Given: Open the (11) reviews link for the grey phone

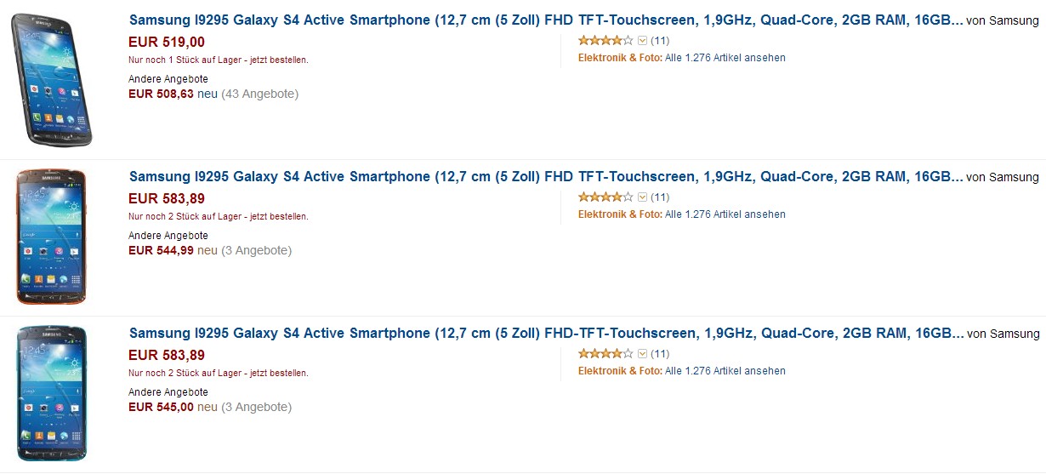Looking at the screenshot, I should tap(660, 40).
